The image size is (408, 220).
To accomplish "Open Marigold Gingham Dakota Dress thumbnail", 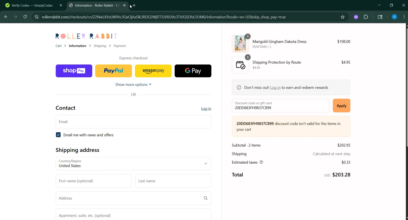I will [240, 44].
